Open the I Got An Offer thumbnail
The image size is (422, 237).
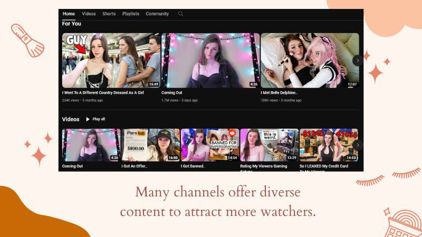pos(151,145)
